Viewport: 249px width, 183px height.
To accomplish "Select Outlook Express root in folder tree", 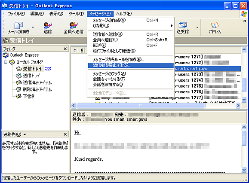I will pyautogui.click(x=24, y=55).
